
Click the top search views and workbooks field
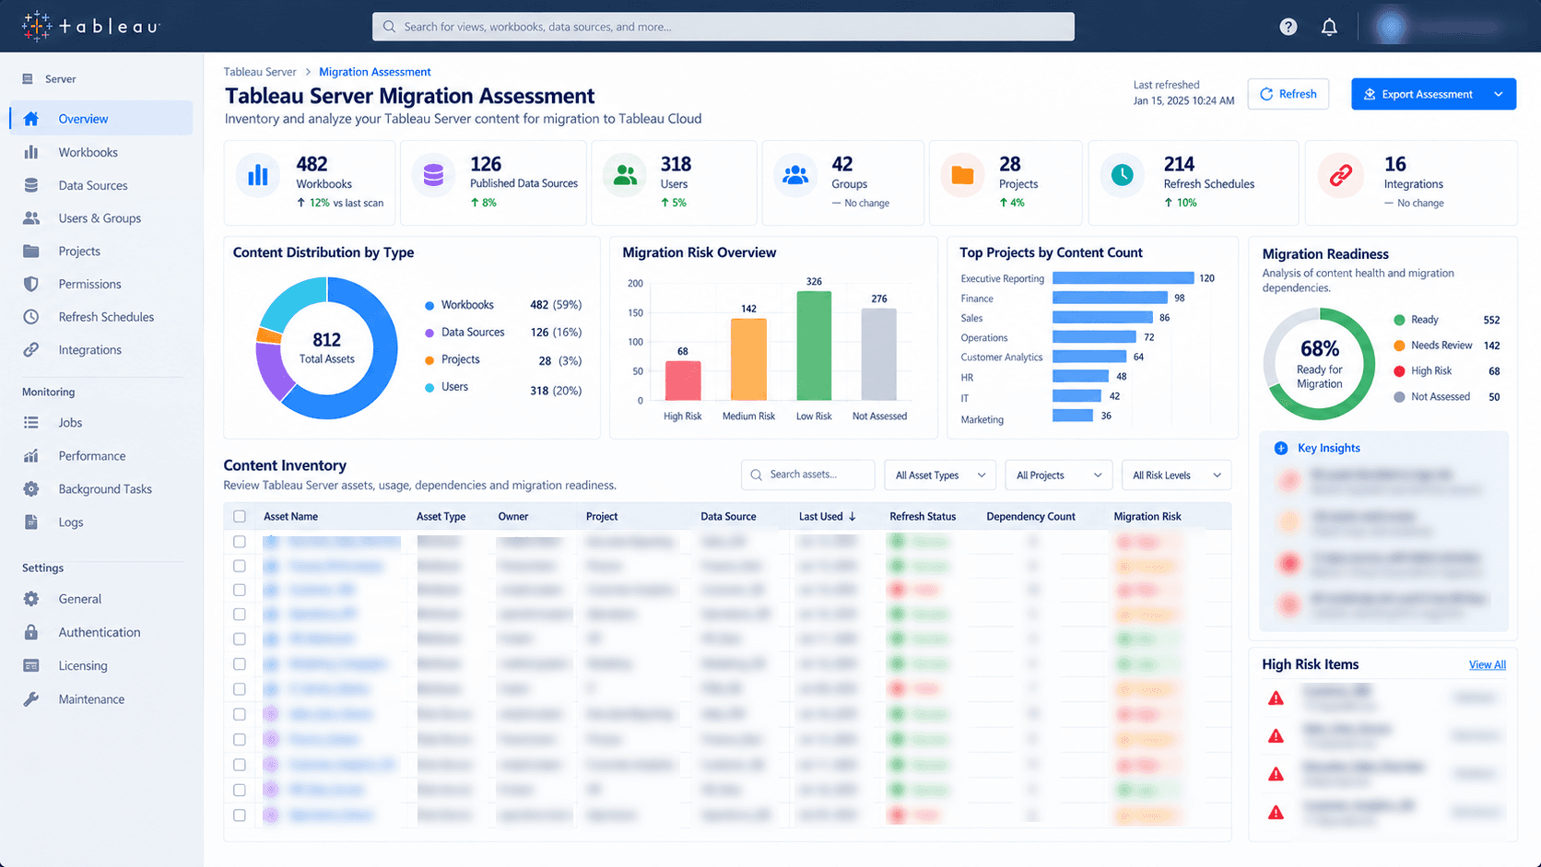(x=723, y=27)
